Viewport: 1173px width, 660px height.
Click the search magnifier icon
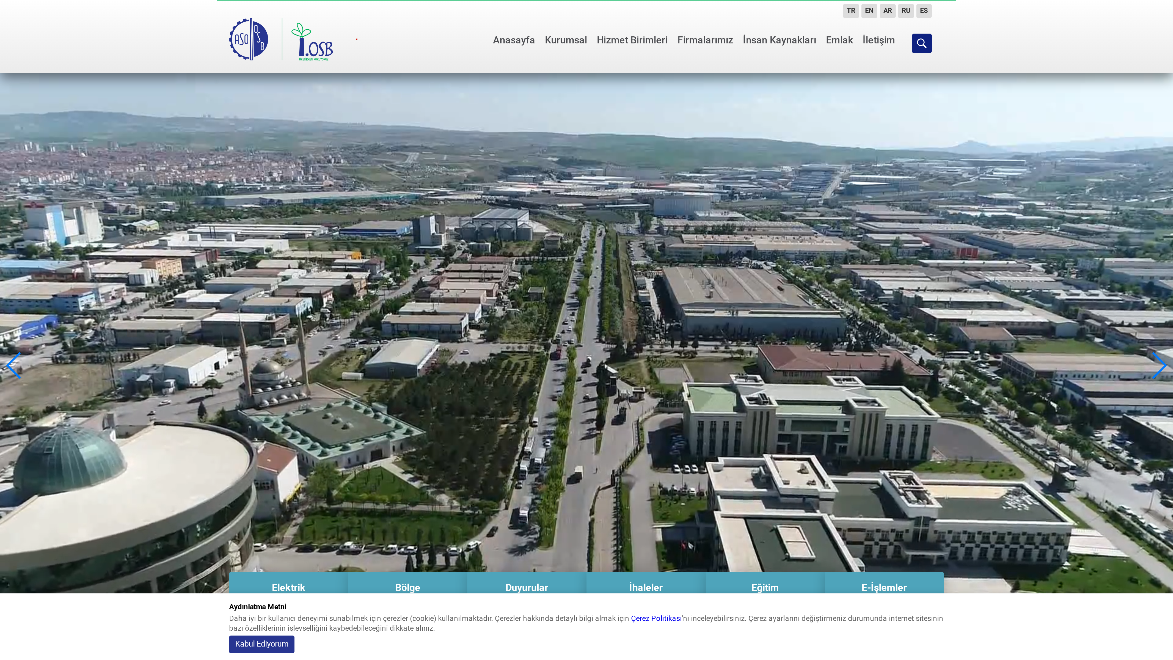coord(921,43)
